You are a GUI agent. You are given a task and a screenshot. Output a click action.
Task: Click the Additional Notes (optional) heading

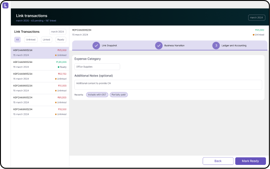coord(93,76)
